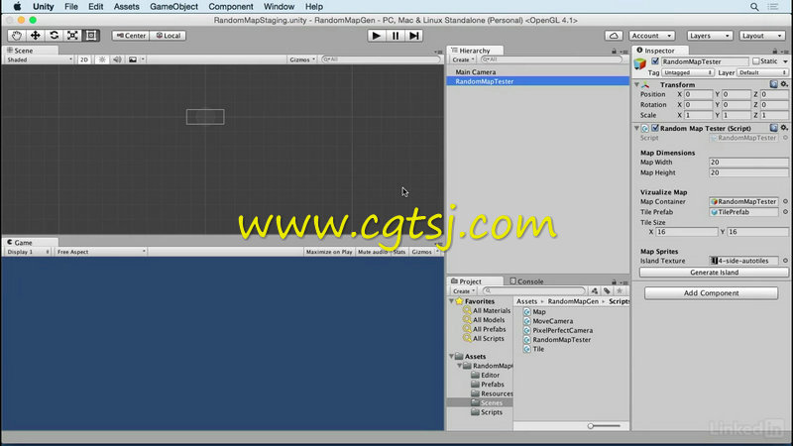Open macOS Notification Center icon
The image size is (793, 446).
point(773,7)
